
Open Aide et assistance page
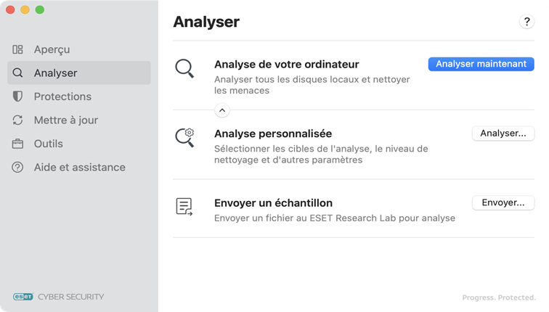pos(79,168)
